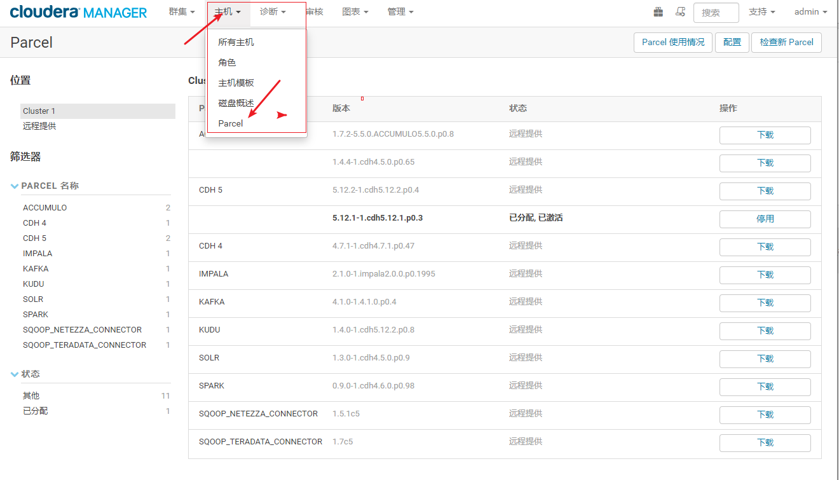
Task: Click the Parcel page title
Action: coord(32,43)
